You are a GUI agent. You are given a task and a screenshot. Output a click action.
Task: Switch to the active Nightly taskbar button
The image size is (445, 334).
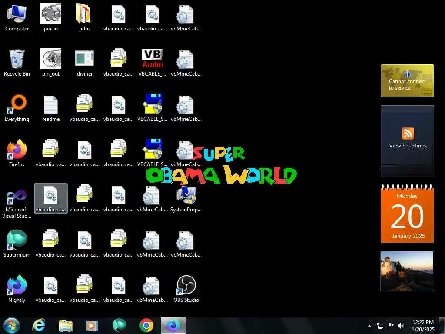coord(173,325)
